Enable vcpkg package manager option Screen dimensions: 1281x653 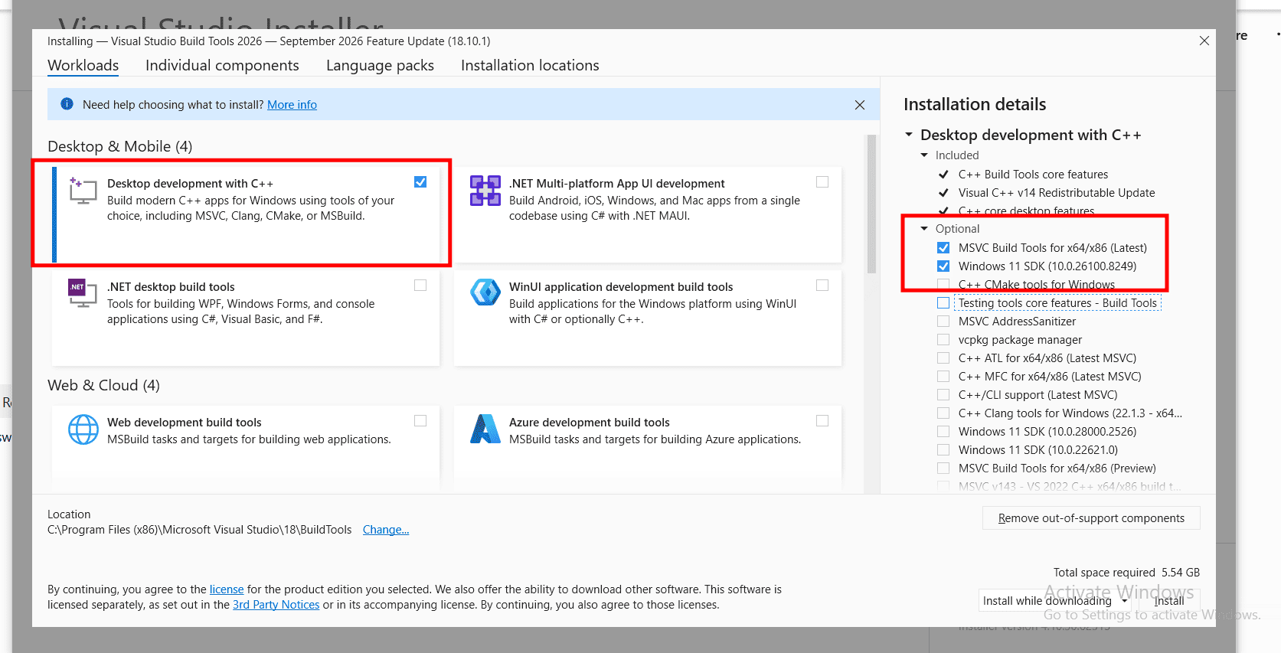(x=943, y=340)
